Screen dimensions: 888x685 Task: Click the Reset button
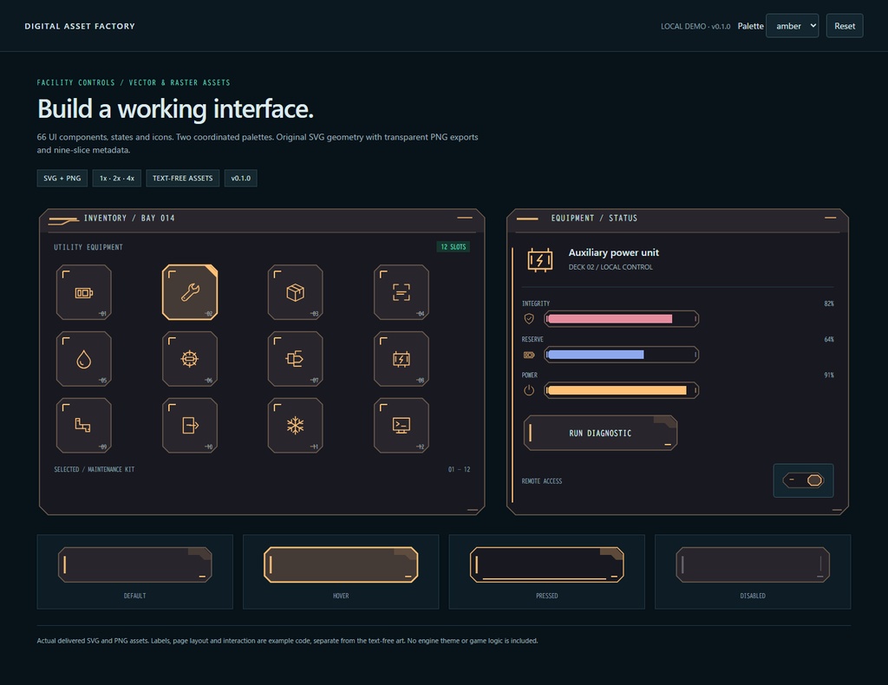click(x=845, y=26)
